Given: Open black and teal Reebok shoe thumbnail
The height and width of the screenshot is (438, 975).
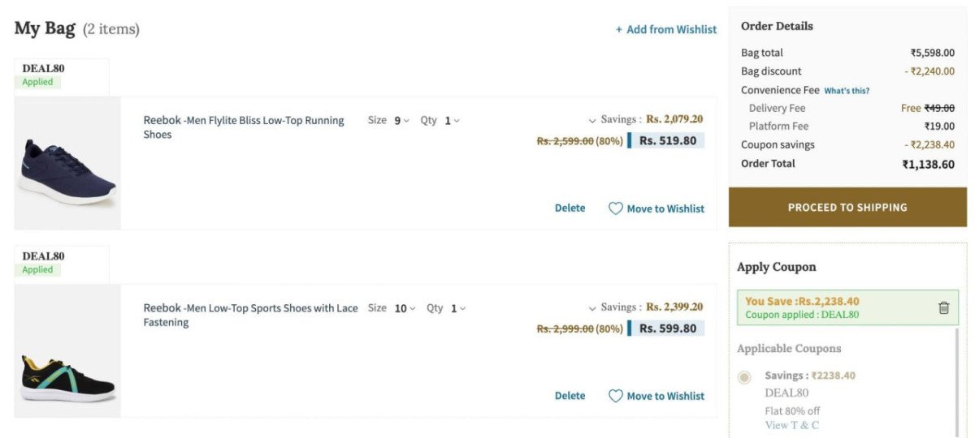Looking at the screenshot, I should (67, 350).
